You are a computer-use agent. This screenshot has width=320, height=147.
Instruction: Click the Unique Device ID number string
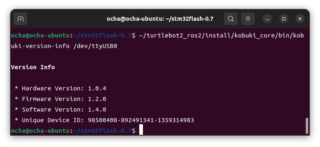point(141,120)
